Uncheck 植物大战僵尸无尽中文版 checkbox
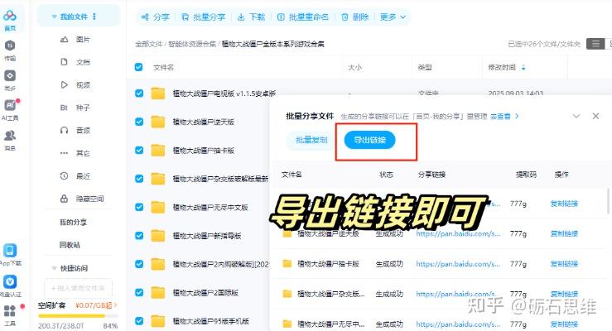Viewport: 612px width, 331px height. 139,207
